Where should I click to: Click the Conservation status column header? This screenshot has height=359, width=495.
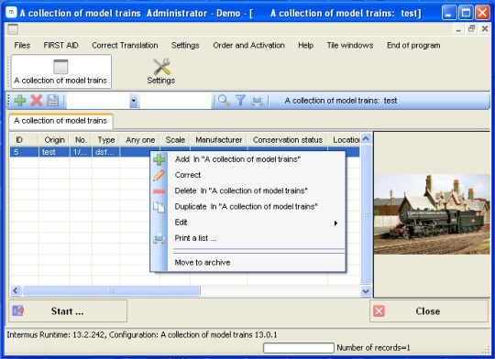pos(288,140)
